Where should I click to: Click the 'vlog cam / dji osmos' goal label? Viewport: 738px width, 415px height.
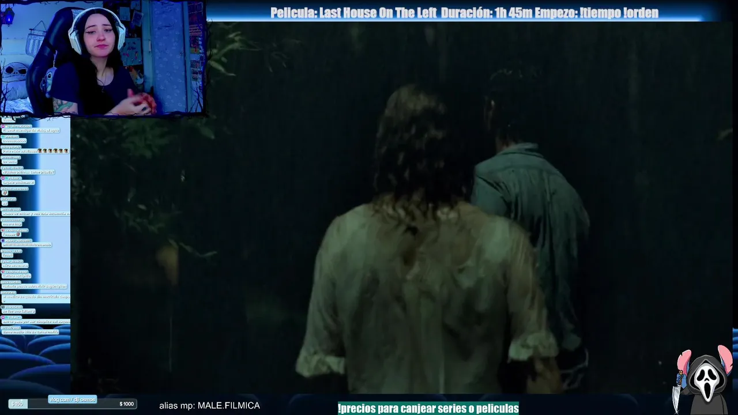coord(73,399)
